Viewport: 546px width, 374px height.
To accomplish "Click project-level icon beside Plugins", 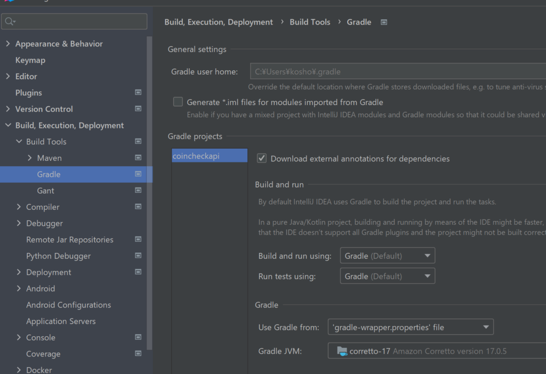I will (138, 93).
